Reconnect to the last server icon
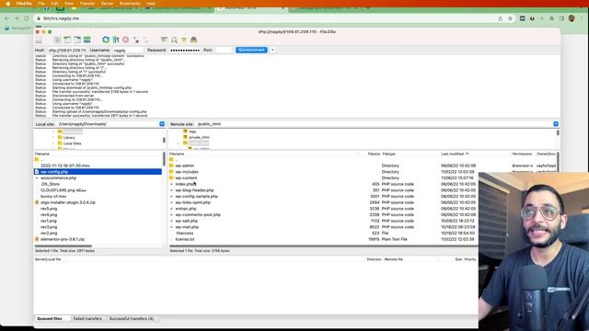589x331 pixels. (x=145, y=40)
